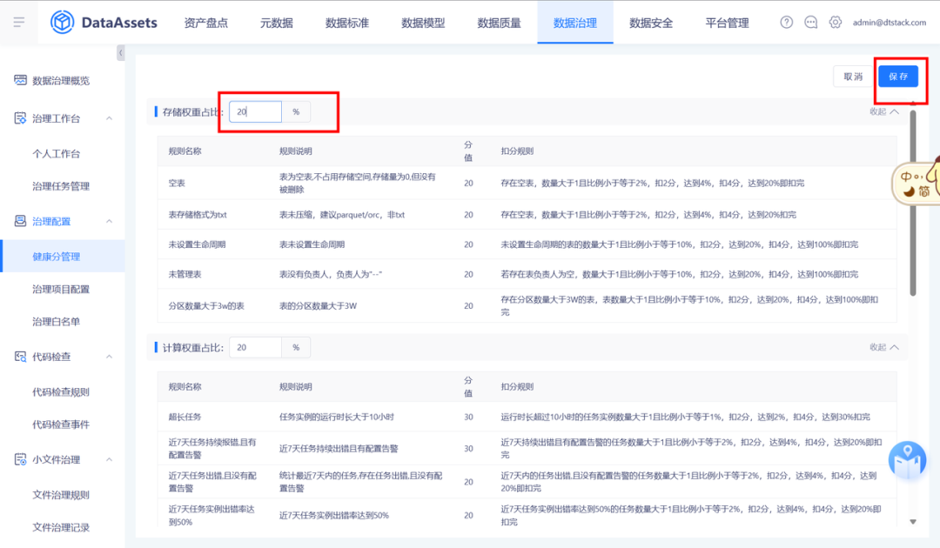940x548 pixels.
Task: Click the DataAssets logo icon
Action: (x=63, y=22)
